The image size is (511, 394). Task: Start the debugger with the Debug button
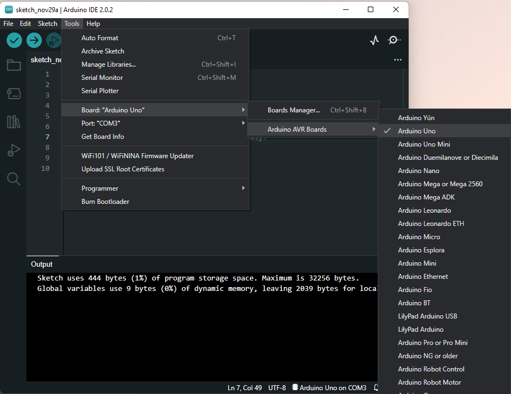(54, 40)
